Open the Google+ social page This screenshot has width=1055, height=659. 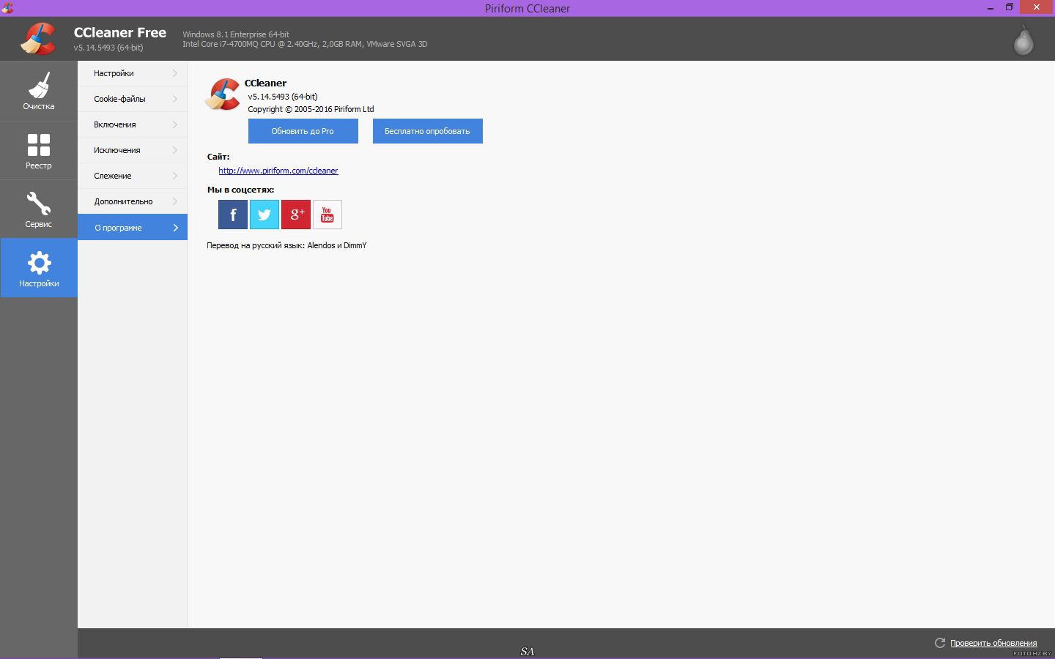(x=296, y=215)
